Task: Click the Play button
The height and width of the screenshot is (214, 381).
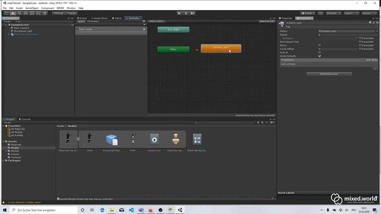Action: pyautogui.click(x=179, y=13)
